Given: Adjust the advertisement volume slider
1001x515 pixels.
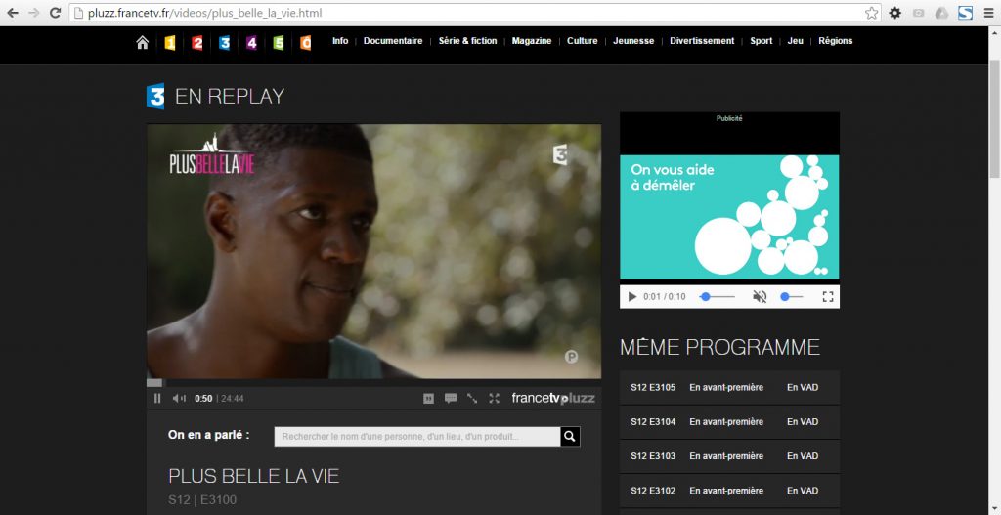Looking at the screenshot, I should (792, 297).
